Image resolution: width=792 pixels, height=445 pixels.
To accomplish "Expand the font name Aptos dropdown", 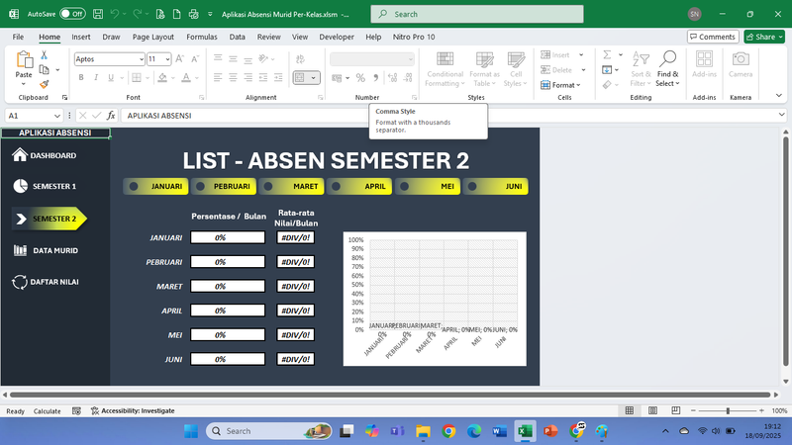I will click(141, 59).
